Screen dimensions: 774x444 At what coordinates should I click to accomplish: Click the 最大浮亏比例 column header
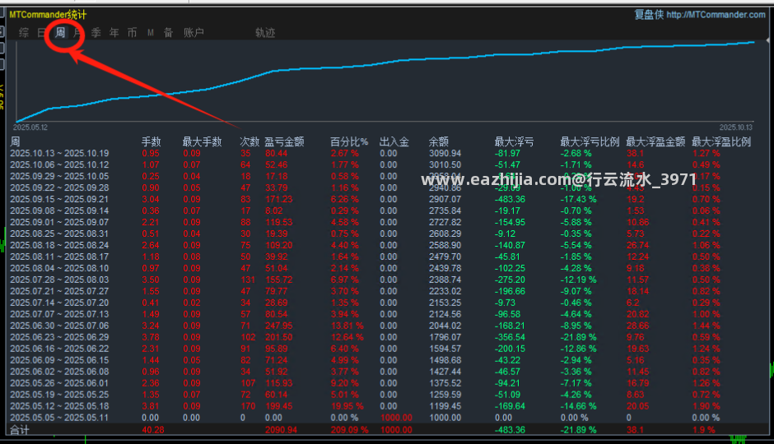coord(590,142)
